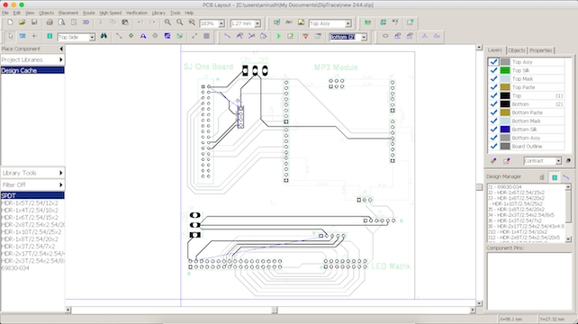This screenshot has height=324, width=578.
Task: Hide the Bottom copper layer
Action: click(493, 104)
